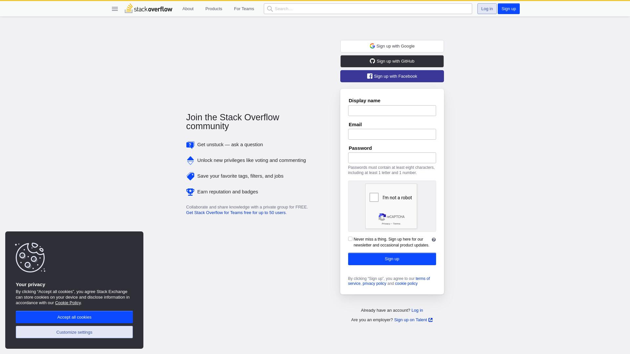Click 'Get unstuck — ask a question' text
The width and height of the screenshot is (630, 354).
click(x=230, y=145)
